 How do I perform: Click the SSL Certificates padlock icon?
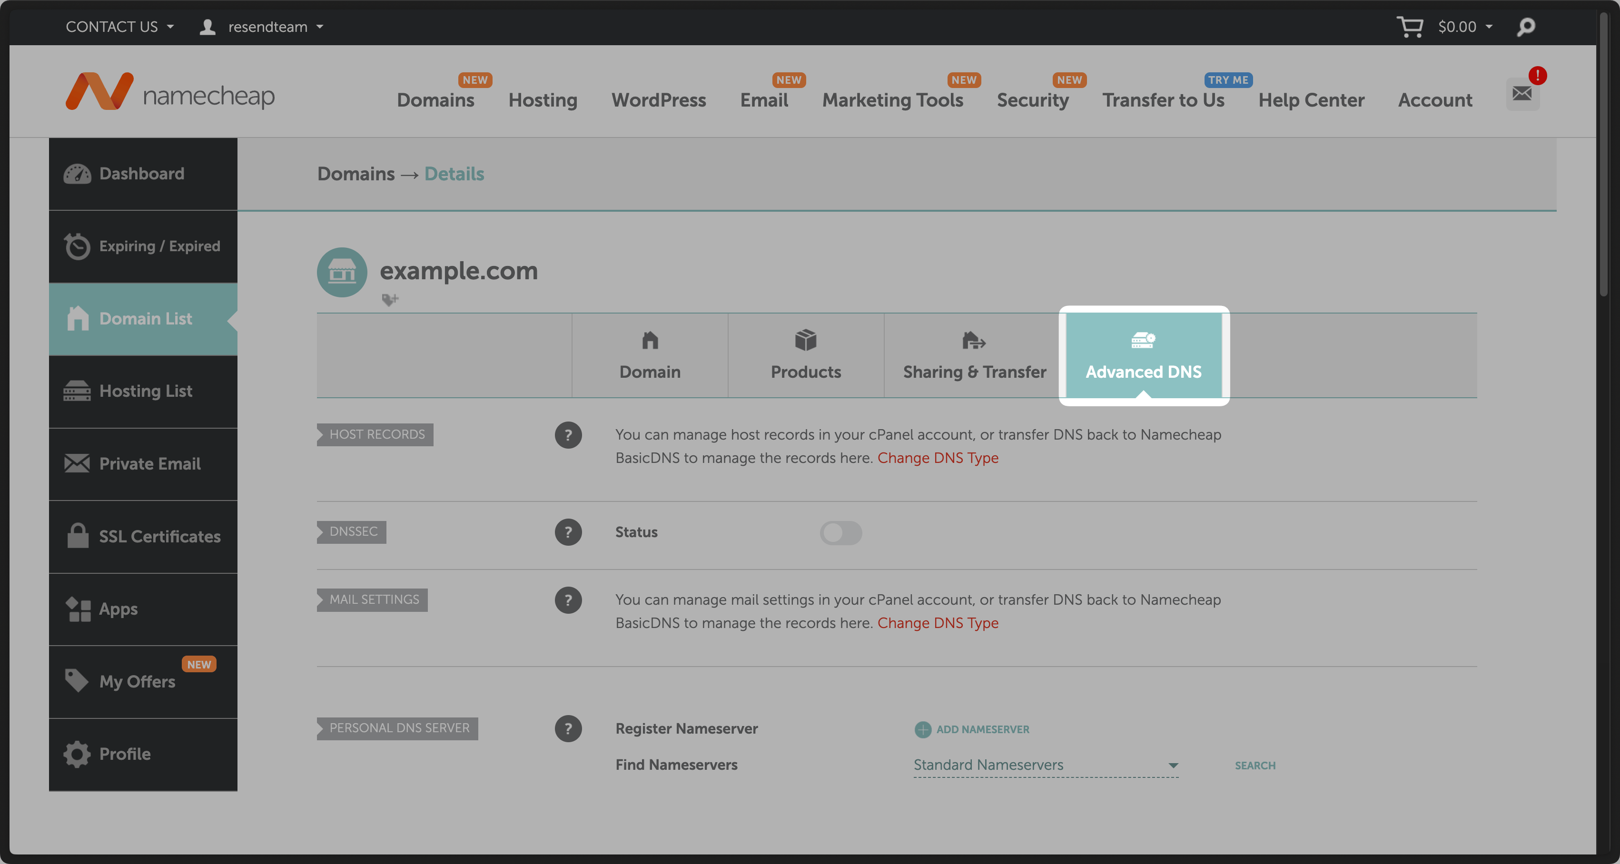(x=78, y=536)
